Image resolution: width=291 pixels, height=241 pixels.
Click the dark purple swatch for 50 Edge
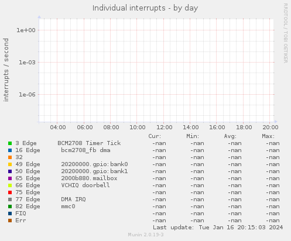click(10, 171)
